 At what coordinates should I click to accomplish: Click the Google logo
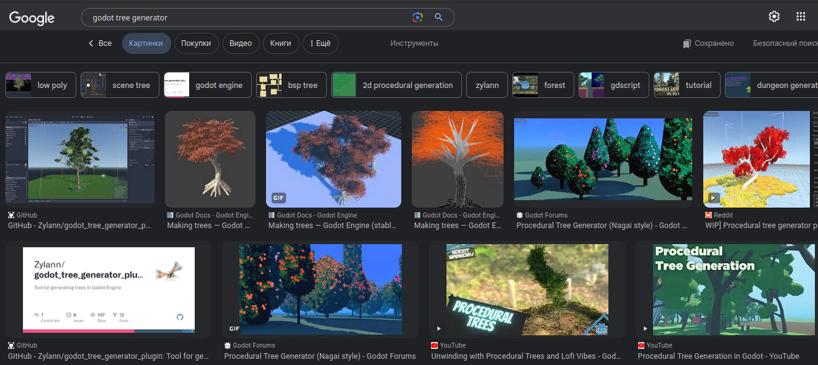(32, 18)
